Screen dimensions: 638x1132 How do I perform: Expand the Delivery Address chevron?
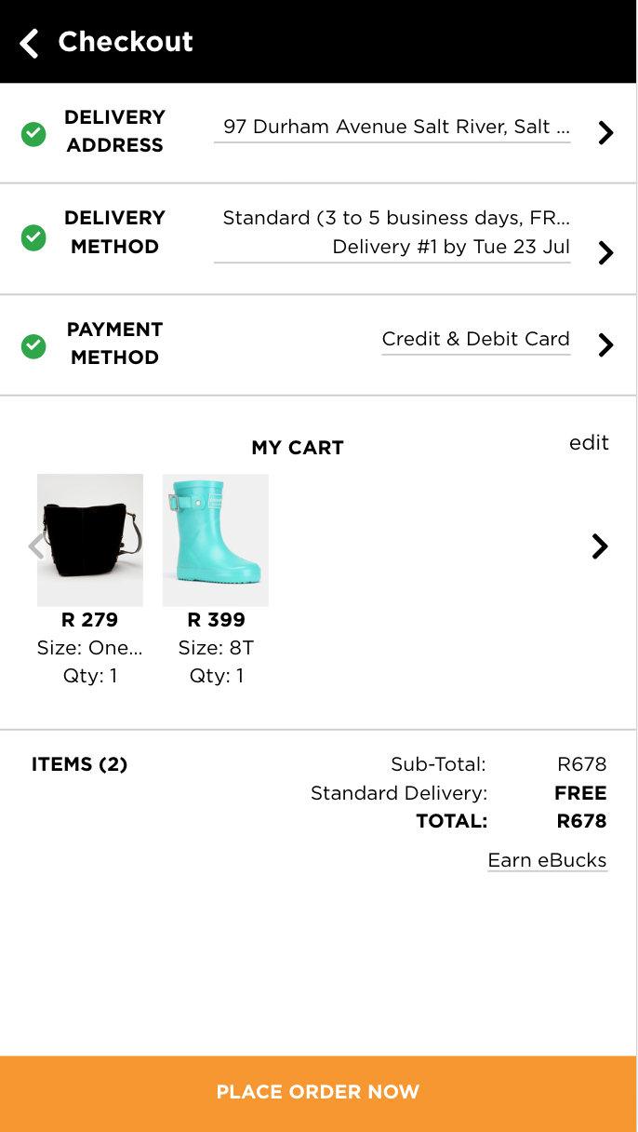(x=605, y=133)
